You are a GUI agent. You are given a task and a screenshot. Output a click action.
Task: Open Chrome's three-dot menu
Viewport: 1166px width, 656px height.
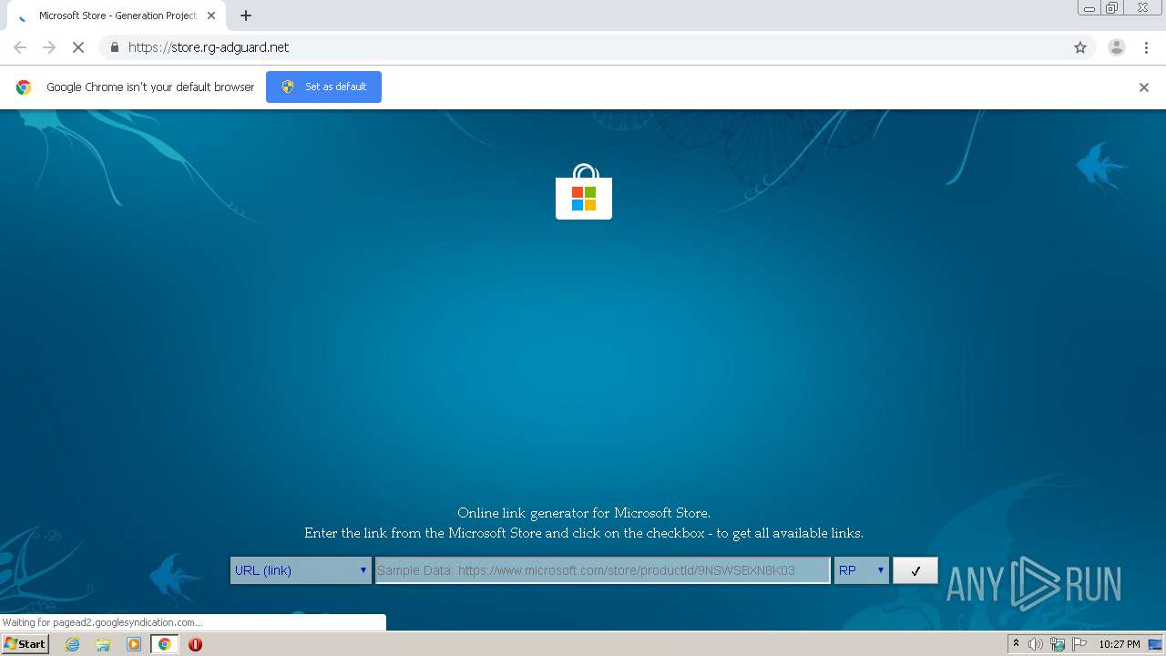(x=1146, y=47)
